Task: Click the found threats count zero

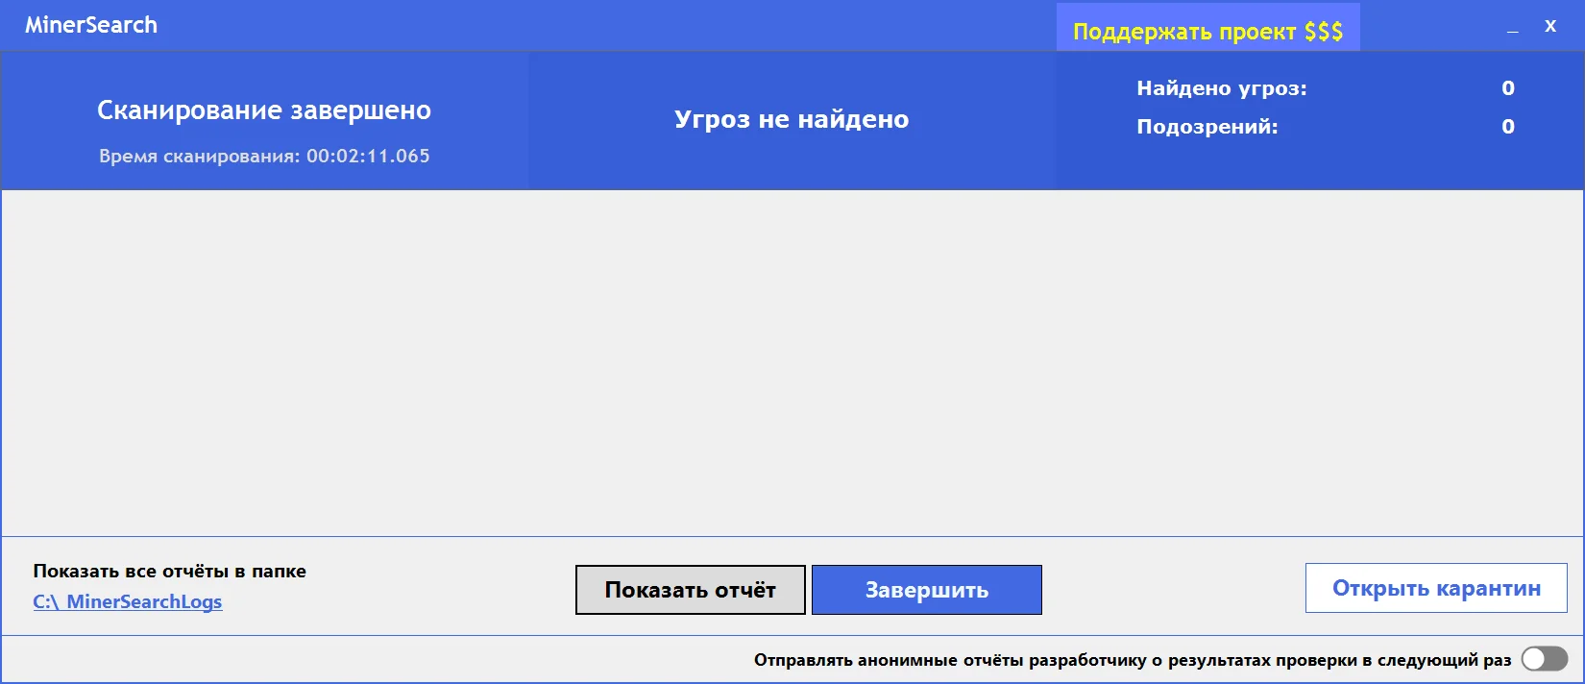Action: click(1508, 88)
